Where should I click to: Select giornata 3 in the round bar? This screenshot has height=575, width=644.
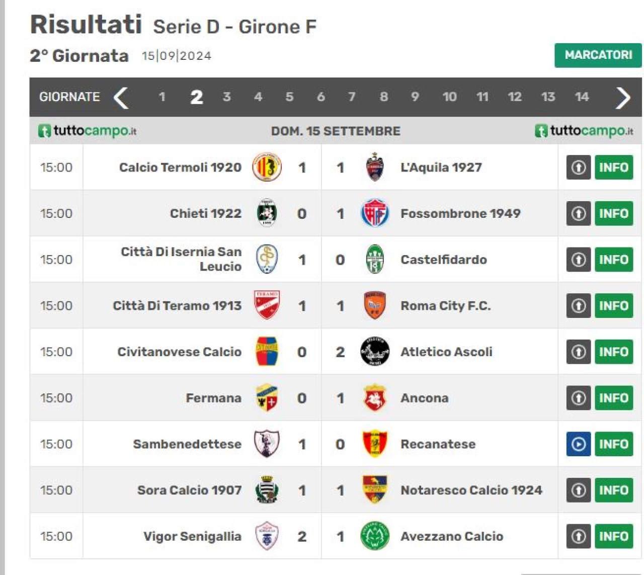(227, 97)
